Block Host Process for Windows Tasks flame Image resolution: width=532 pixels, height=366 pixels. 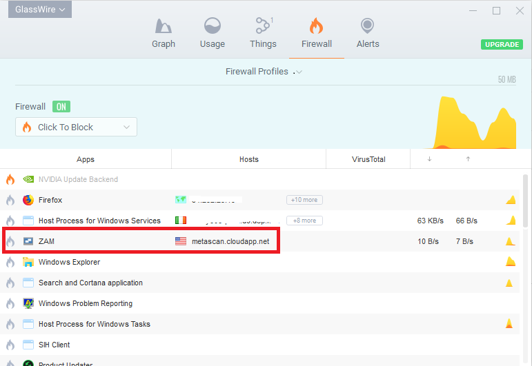click(10, 324)
